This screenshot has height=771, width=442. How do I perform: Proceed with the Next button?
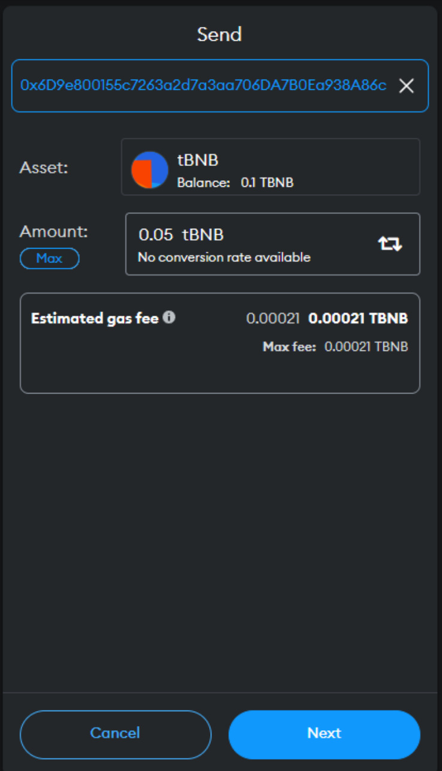click(x=325, y=734)
